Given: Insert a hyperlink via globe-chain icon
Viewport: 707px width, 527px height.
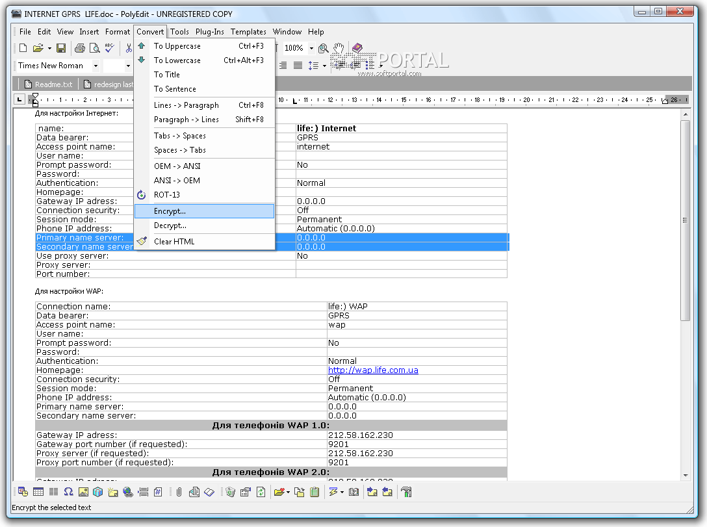Looking at the screenshot, I should pos(128,492).
